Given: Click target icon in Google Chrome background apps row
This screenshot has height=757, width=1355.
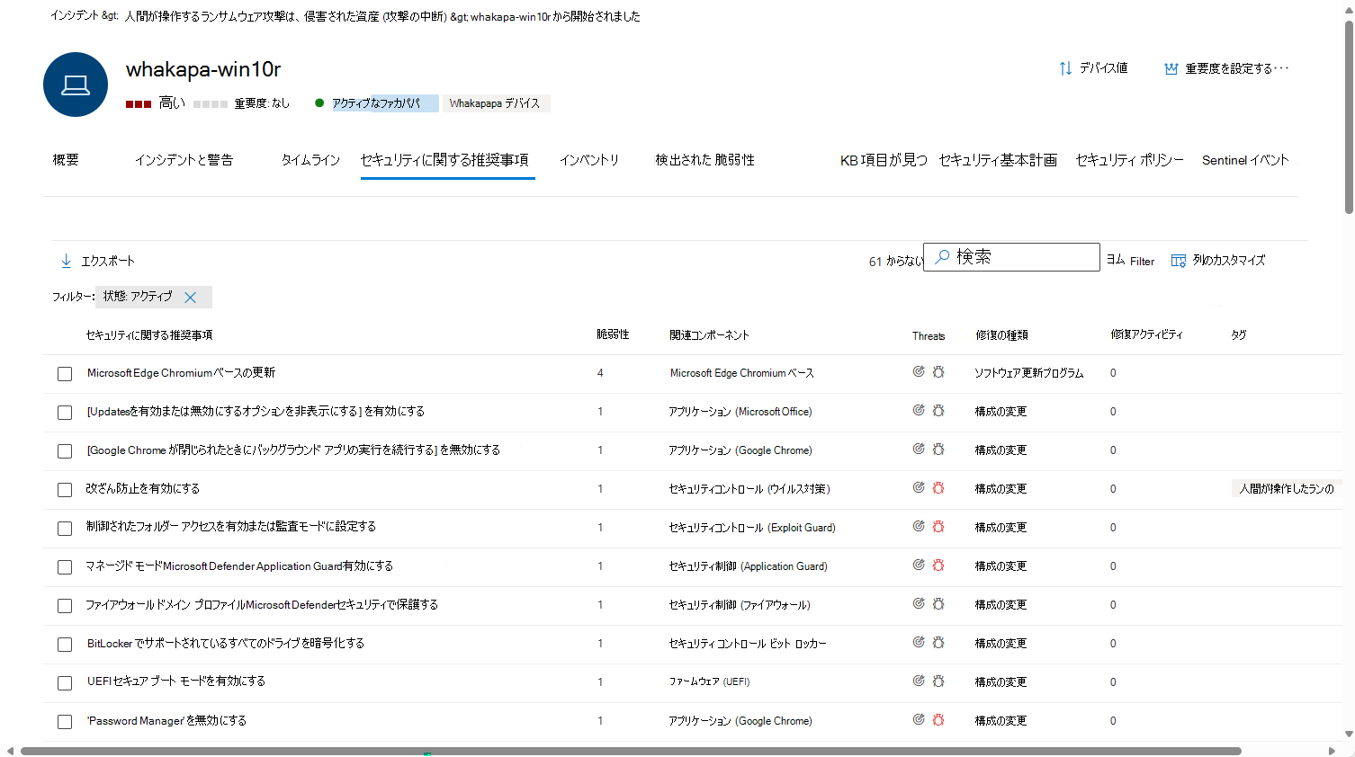Looking at the screenshot, I should [x=919, y=449].
